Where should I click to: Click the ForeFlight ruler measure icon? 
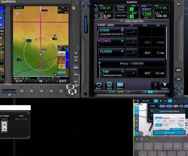(165, 101)
